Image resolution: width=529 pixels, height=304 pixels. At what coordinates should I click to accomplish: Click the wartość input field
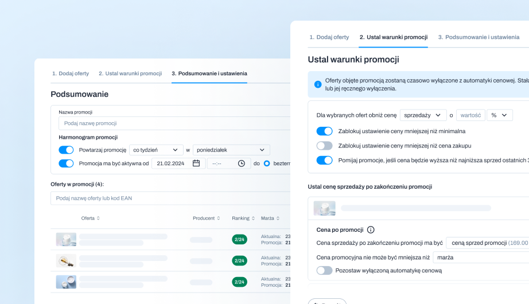(470, 115)
